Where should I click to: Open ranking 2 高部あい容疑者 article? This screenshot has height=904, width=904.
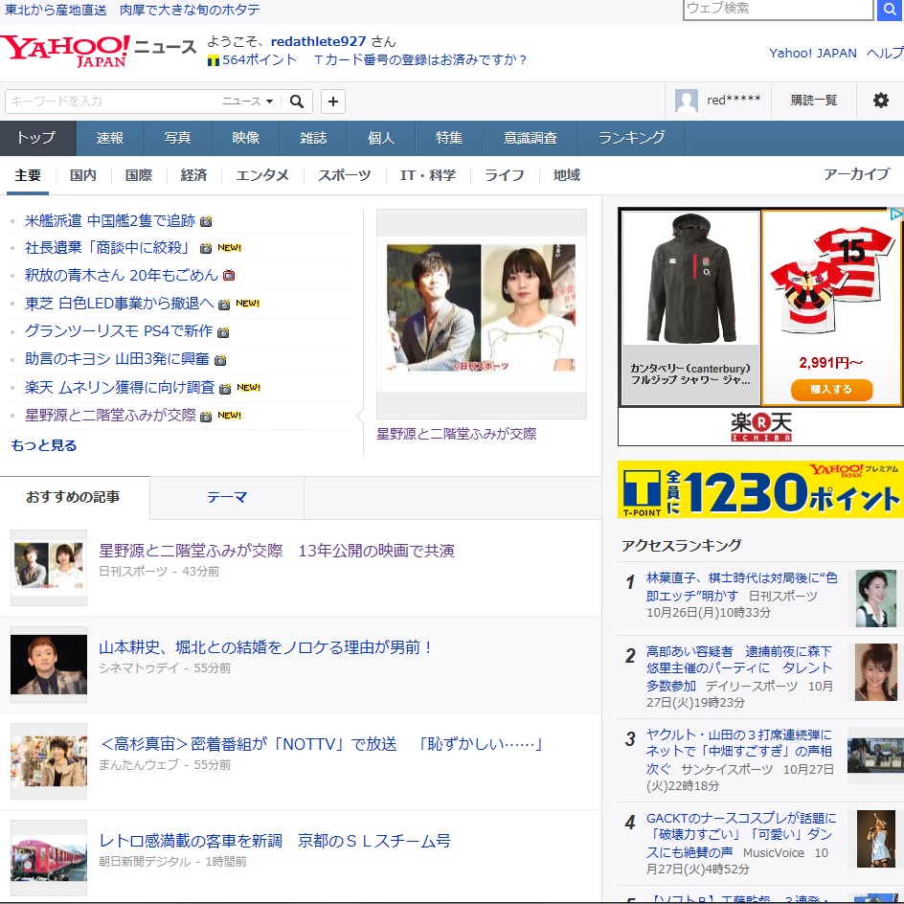click(x=739, y=668)
